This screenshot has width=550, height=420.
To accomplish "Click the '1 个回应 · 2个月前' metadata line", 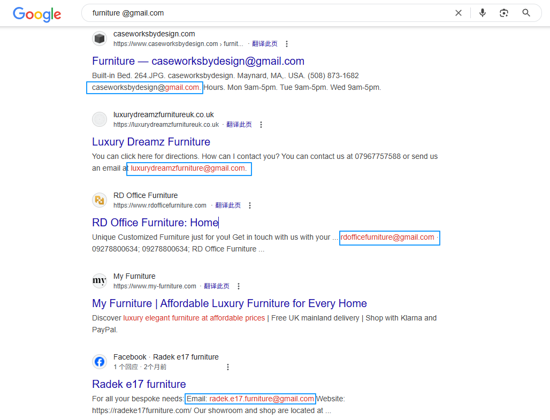I will (140, 367).
